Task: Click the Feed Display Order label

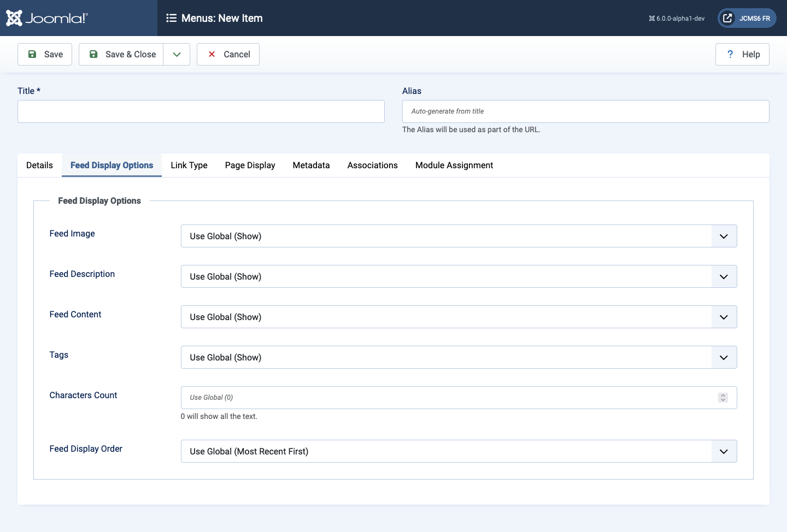Action: coord(86,448)
